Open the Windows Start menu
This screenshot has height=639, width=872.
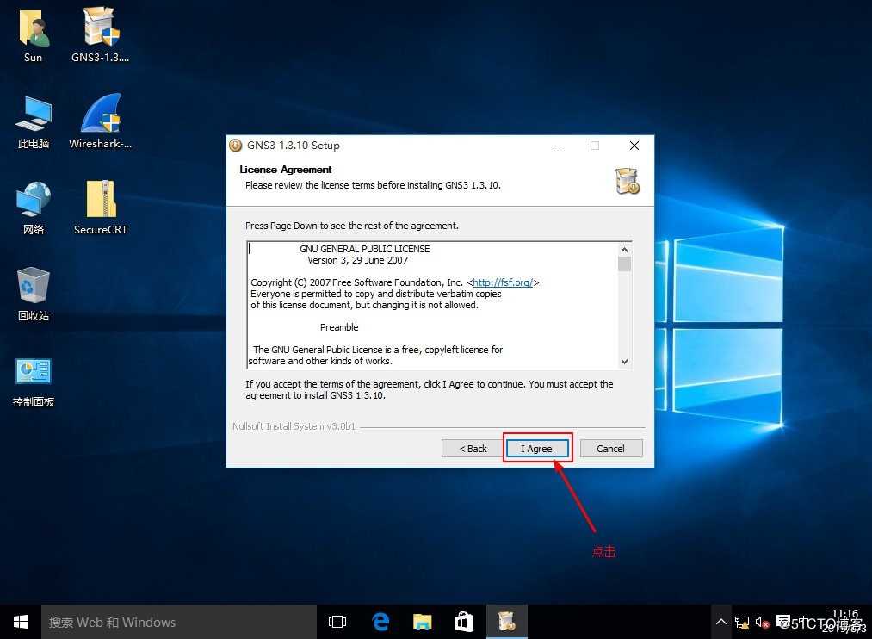click(x=21, y=622)
